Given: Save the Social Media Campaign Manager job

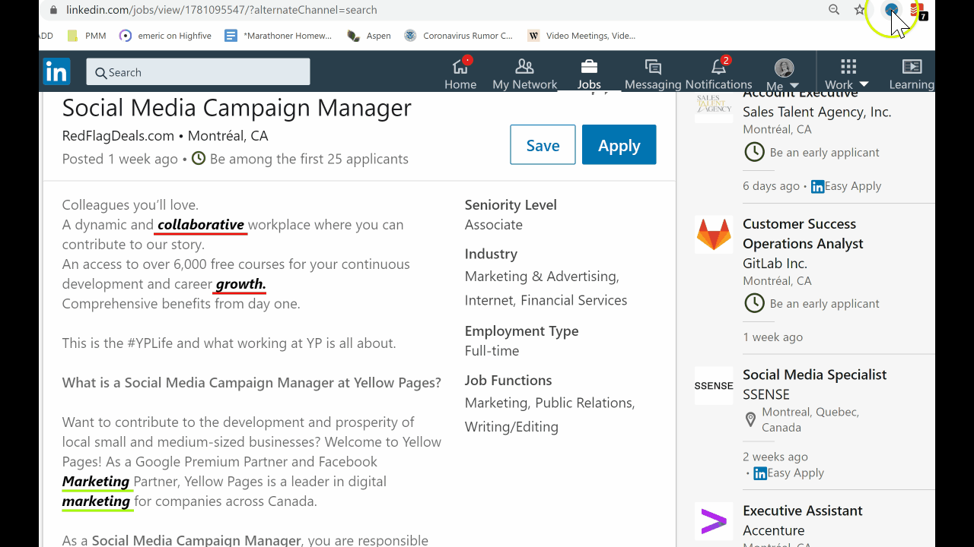Looking at the screenshot, I should click(543, 144).
